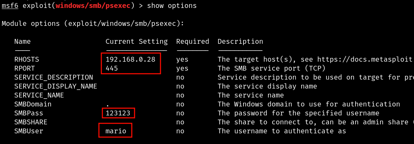Click the SMBSHARE option name
This screenshot has width=414, height=144.
click(x=31, y=122)
